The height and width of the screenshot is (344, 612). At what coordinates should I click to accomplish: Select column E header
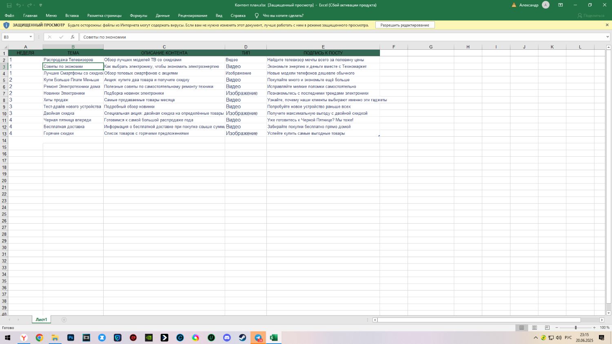323,47
